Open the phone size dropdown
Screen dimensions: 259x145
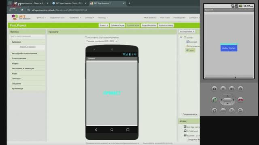(x=102, y=41)
